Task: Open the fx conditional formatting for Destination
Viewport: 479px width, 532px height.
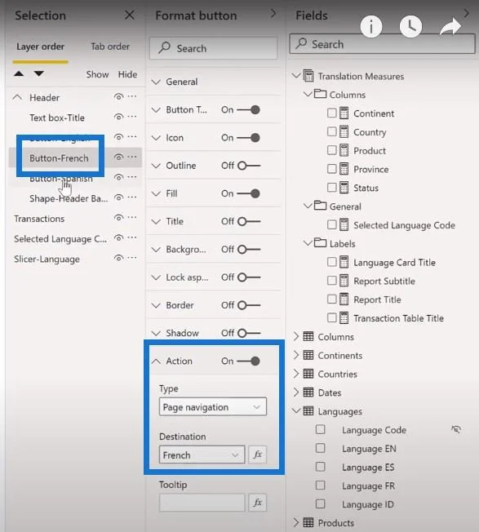Action: pyautogui.click(x=258, y=454)
